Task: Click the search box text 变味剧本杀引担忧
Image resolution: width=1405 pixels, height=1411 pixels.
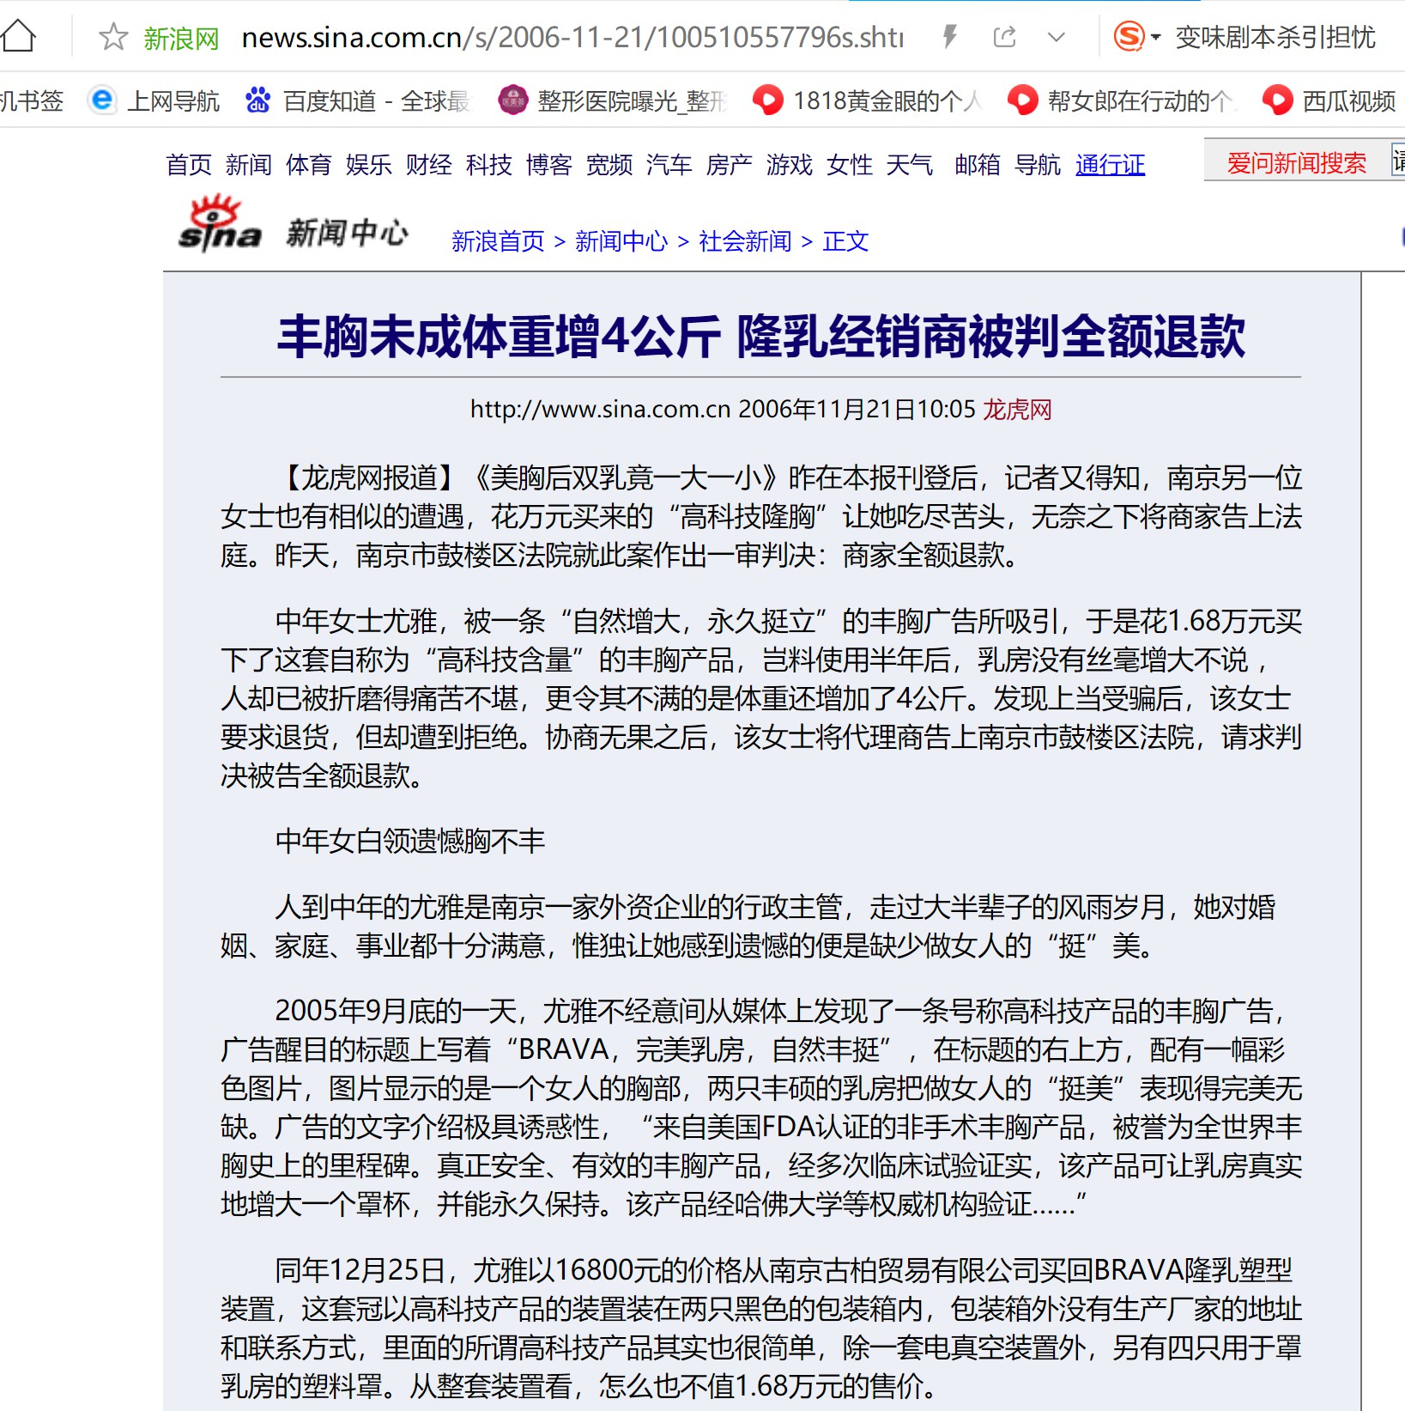Action: pos(1275,37)
